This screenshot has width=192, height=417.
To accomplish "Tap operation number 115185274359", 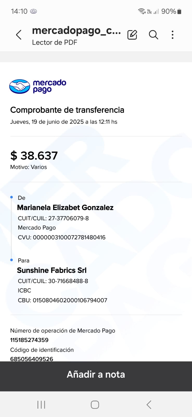I will click(29, 340).
